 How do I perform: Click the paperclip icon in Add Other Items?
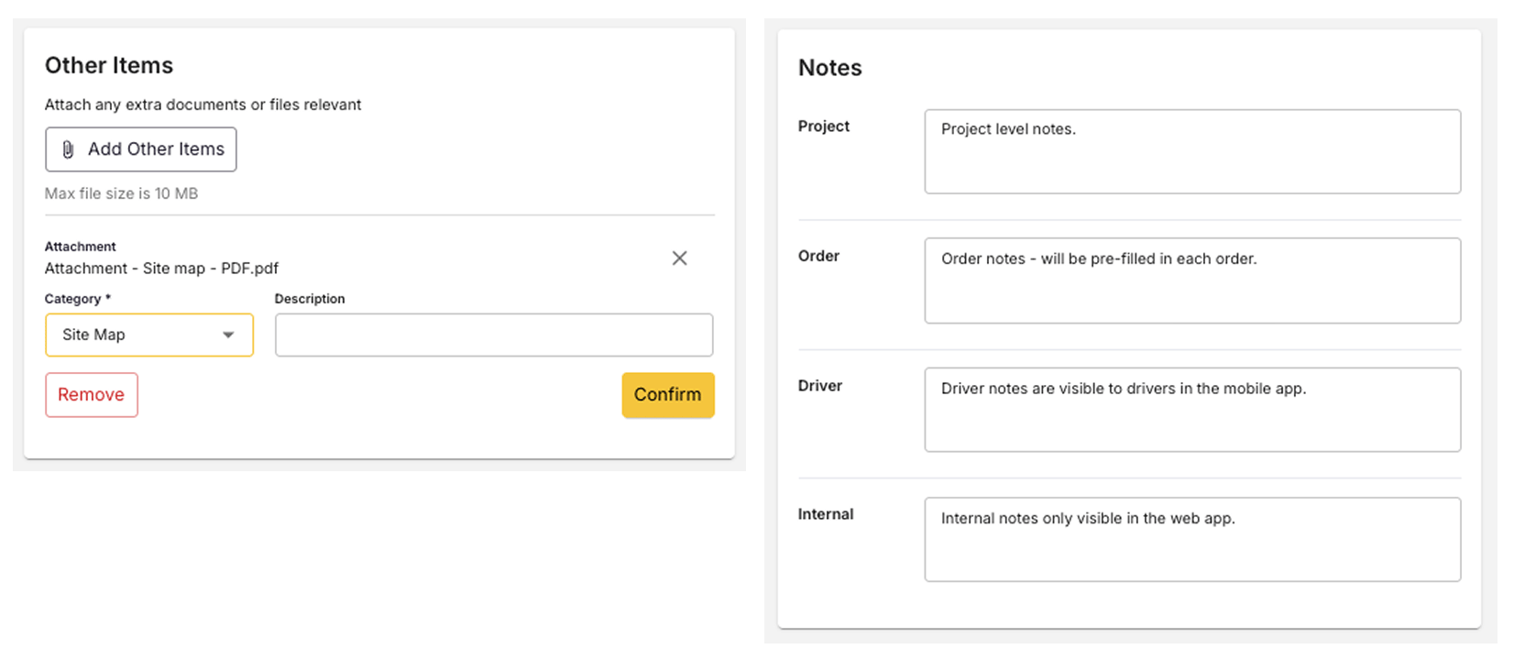68,149
